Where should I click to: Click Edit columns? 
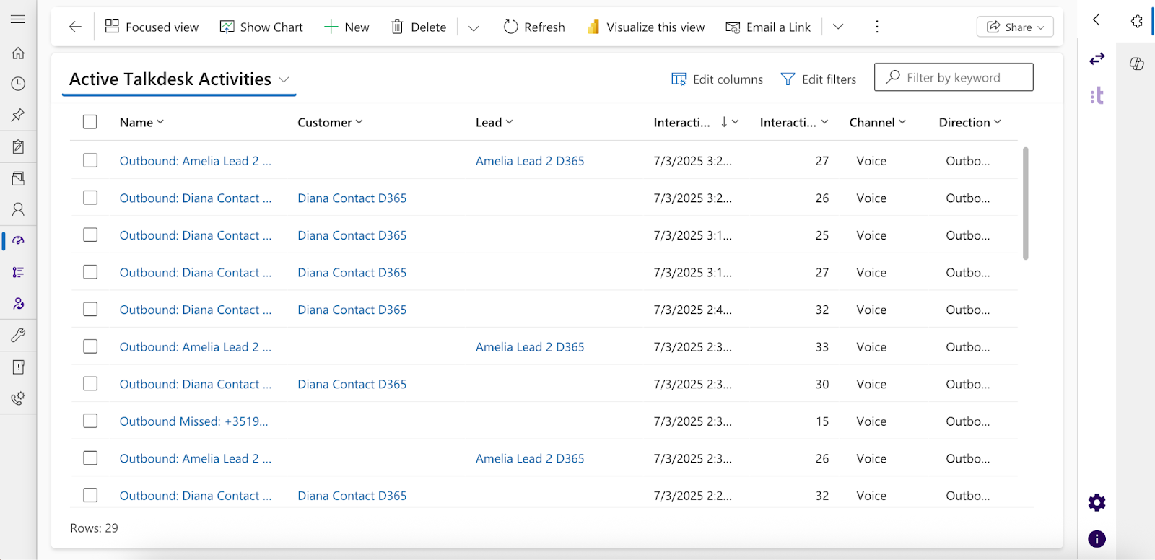(x=717, y=79)
